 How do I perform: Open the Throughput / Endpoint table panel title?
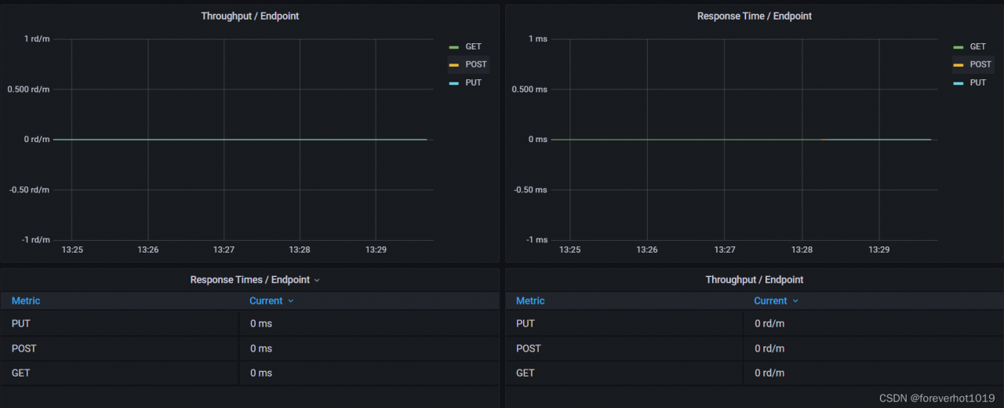[755, 279]
